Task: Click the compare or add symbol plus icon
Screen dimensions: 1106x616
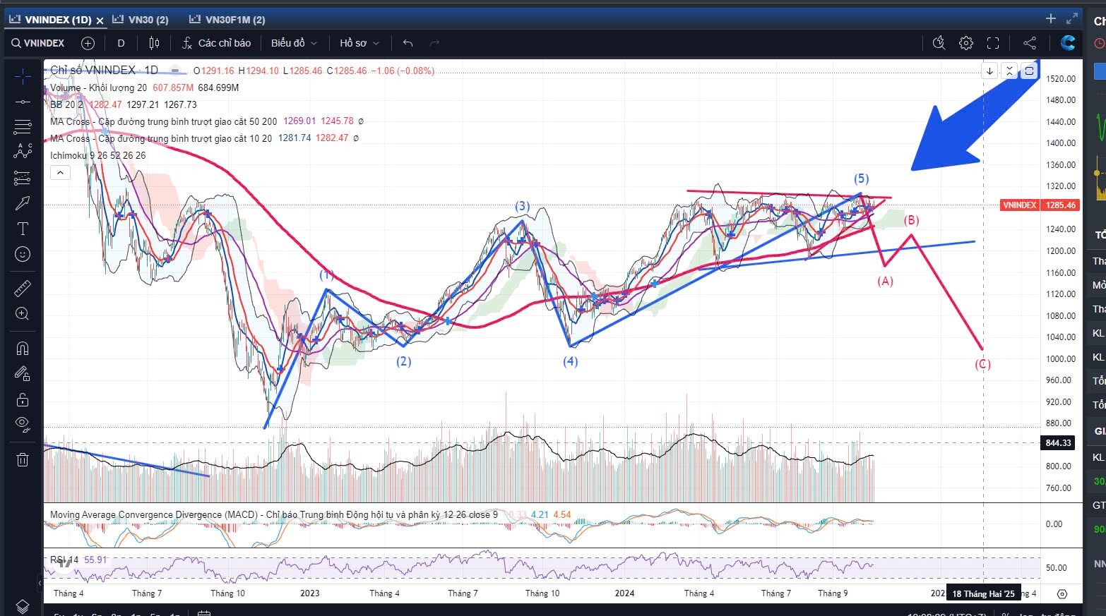Action: point(88,43)
